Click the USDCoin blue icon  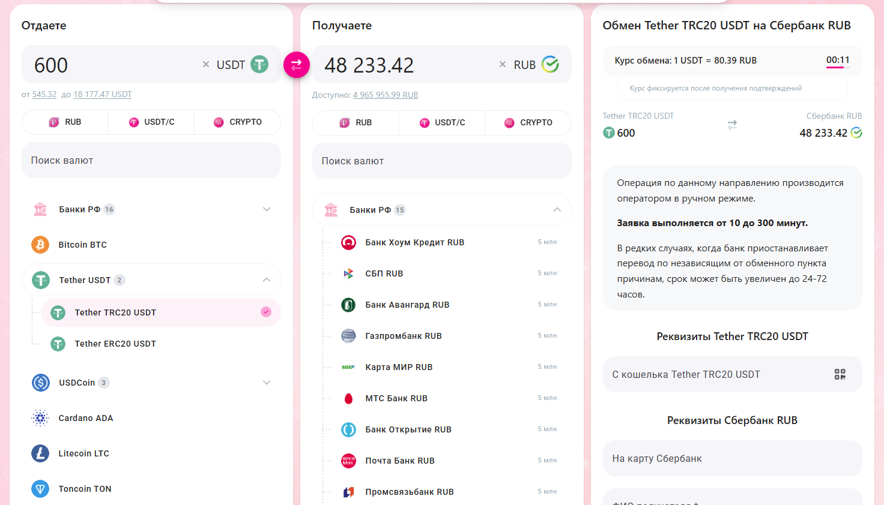point(41,383)
